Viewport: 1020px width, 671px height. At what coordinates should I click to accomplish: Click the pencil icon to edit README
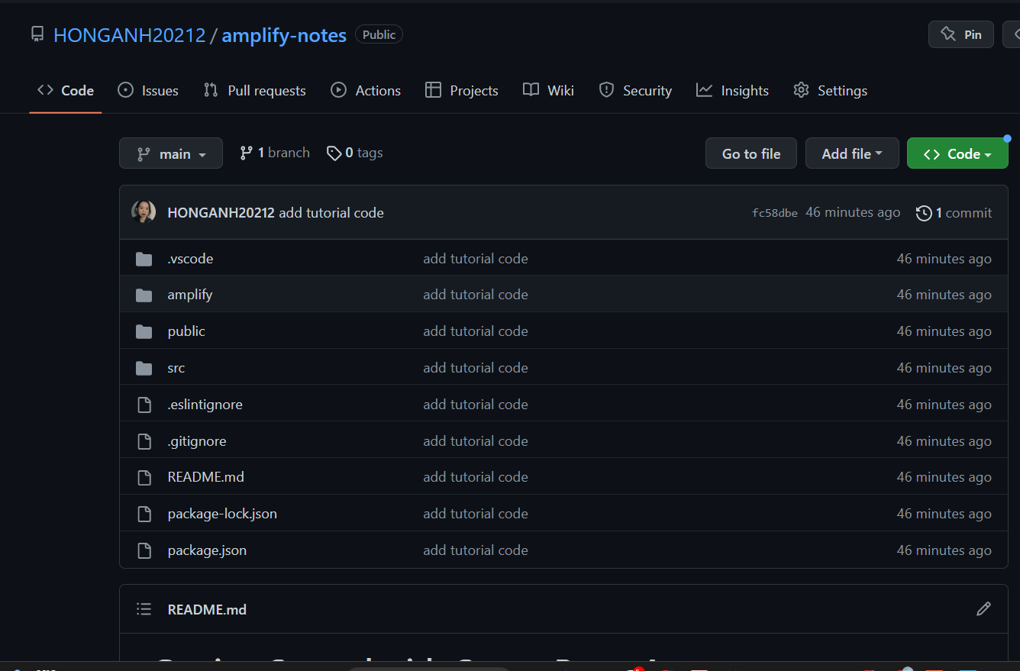tap(983, 609)
